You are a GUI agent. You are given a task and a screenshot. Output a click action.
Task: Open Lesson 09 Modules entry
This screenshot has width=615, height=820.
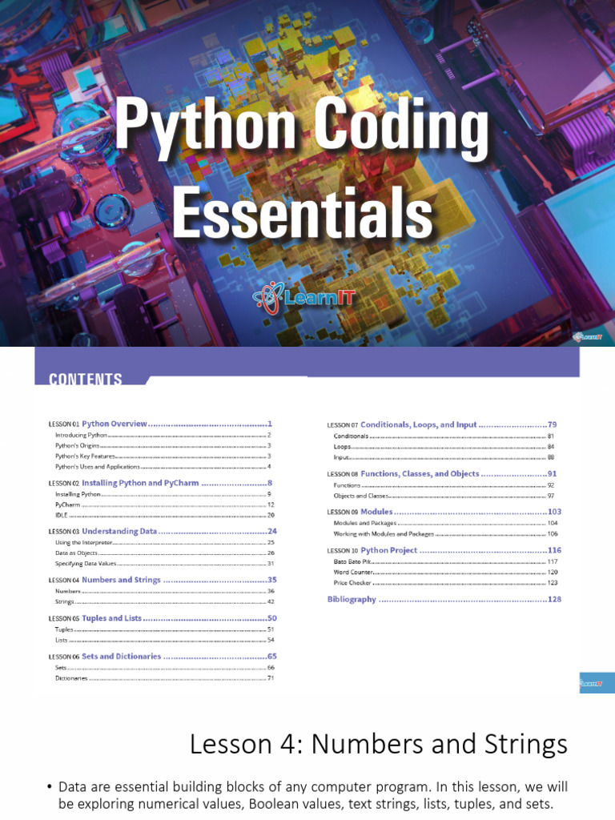(444, 512)
